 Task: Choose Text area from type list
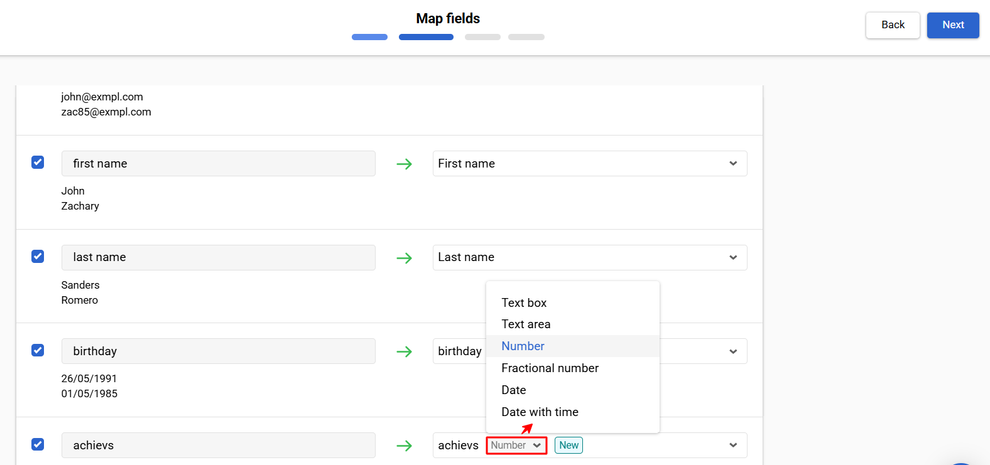pos(573,324)
